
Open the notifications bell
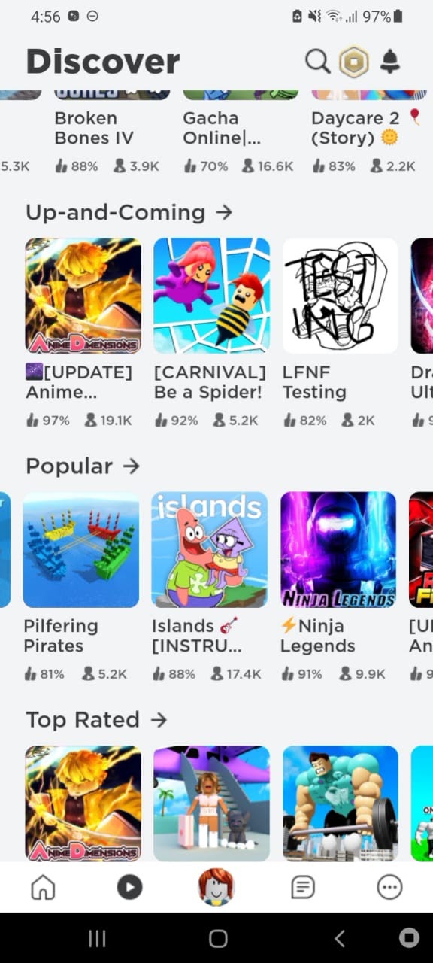click(389, 62)
